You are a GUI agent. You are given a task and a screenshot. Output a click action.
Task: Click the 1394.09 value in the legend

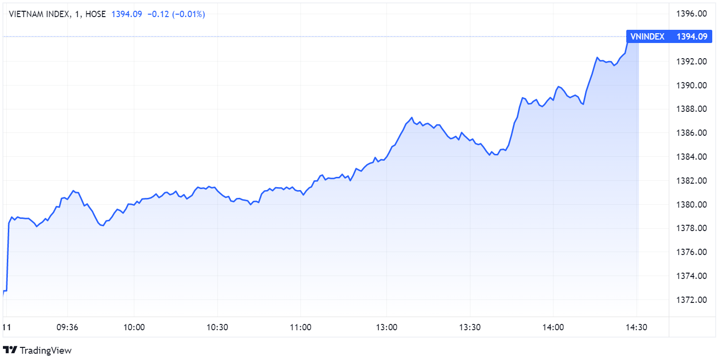(x=127, y=14)
